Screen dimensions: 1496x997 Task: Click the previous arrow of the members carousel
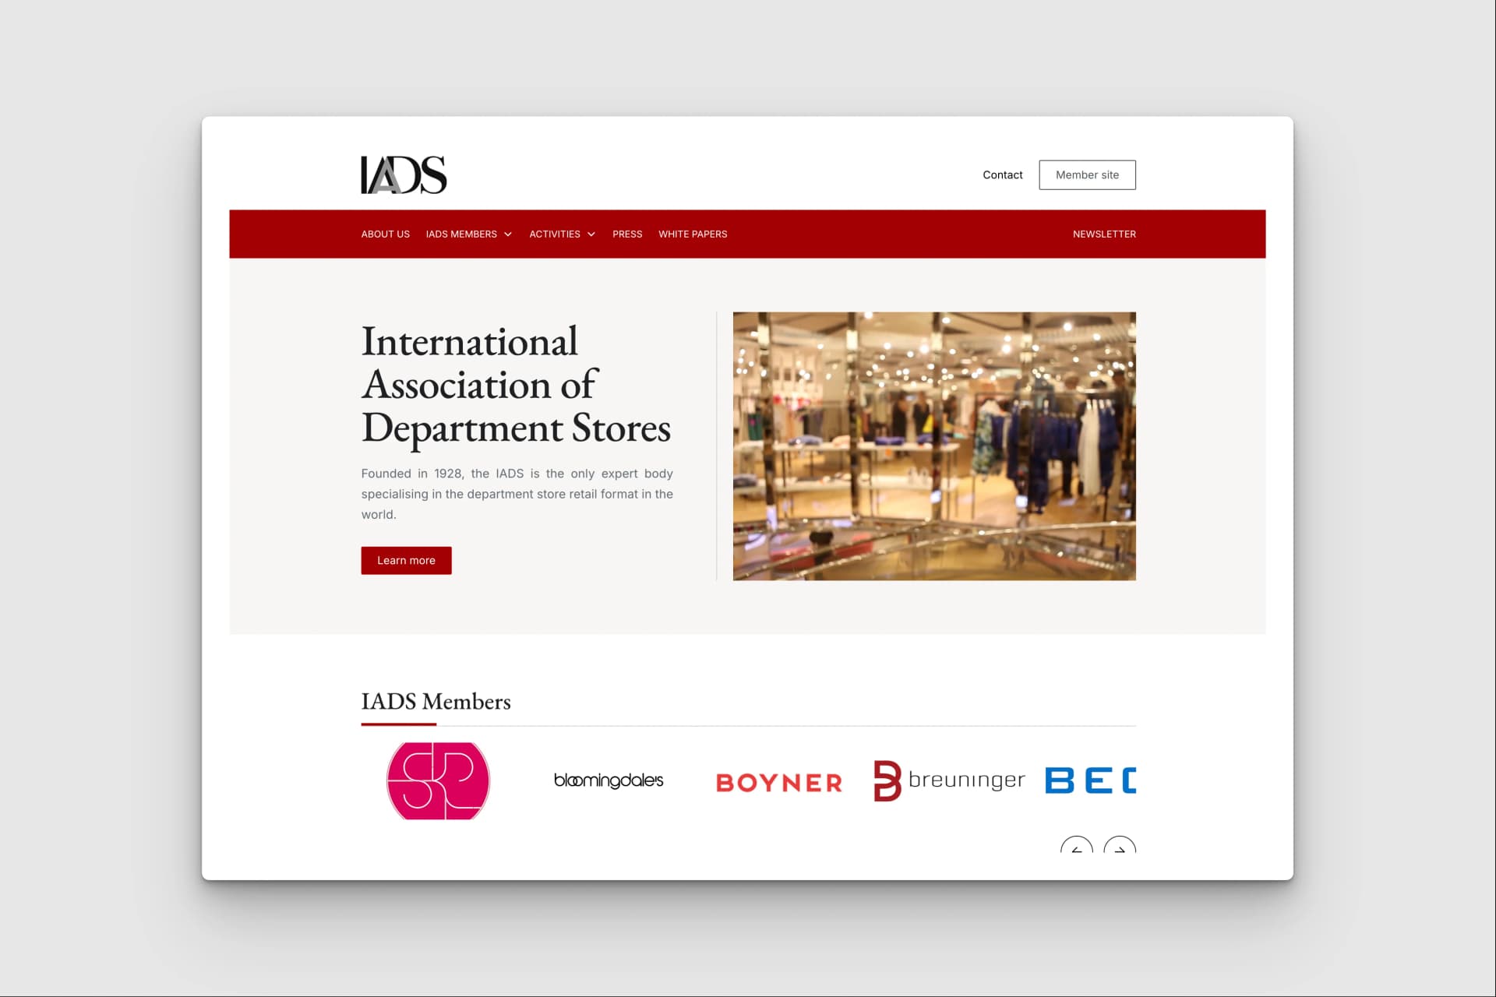tap(1076, 849)
